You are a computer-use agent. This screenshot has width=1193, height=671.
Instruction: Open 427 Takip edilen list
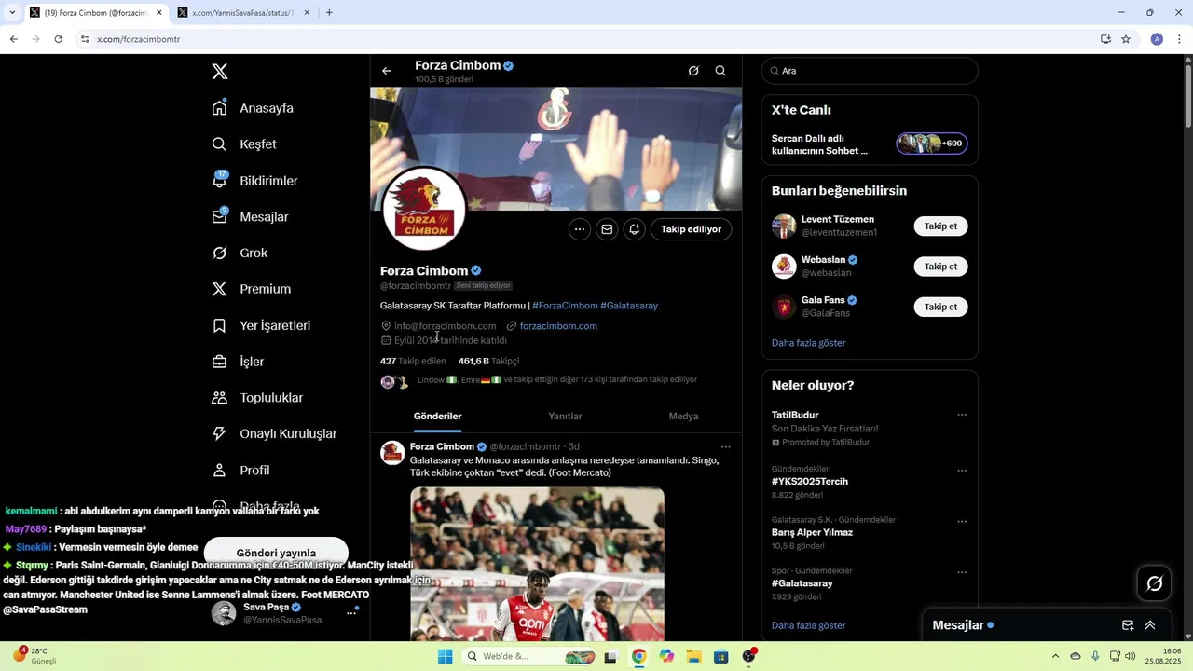(x=413, y=361)
